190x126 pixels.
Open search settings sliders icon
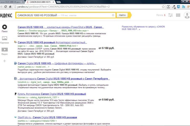(x=170, y=15)
